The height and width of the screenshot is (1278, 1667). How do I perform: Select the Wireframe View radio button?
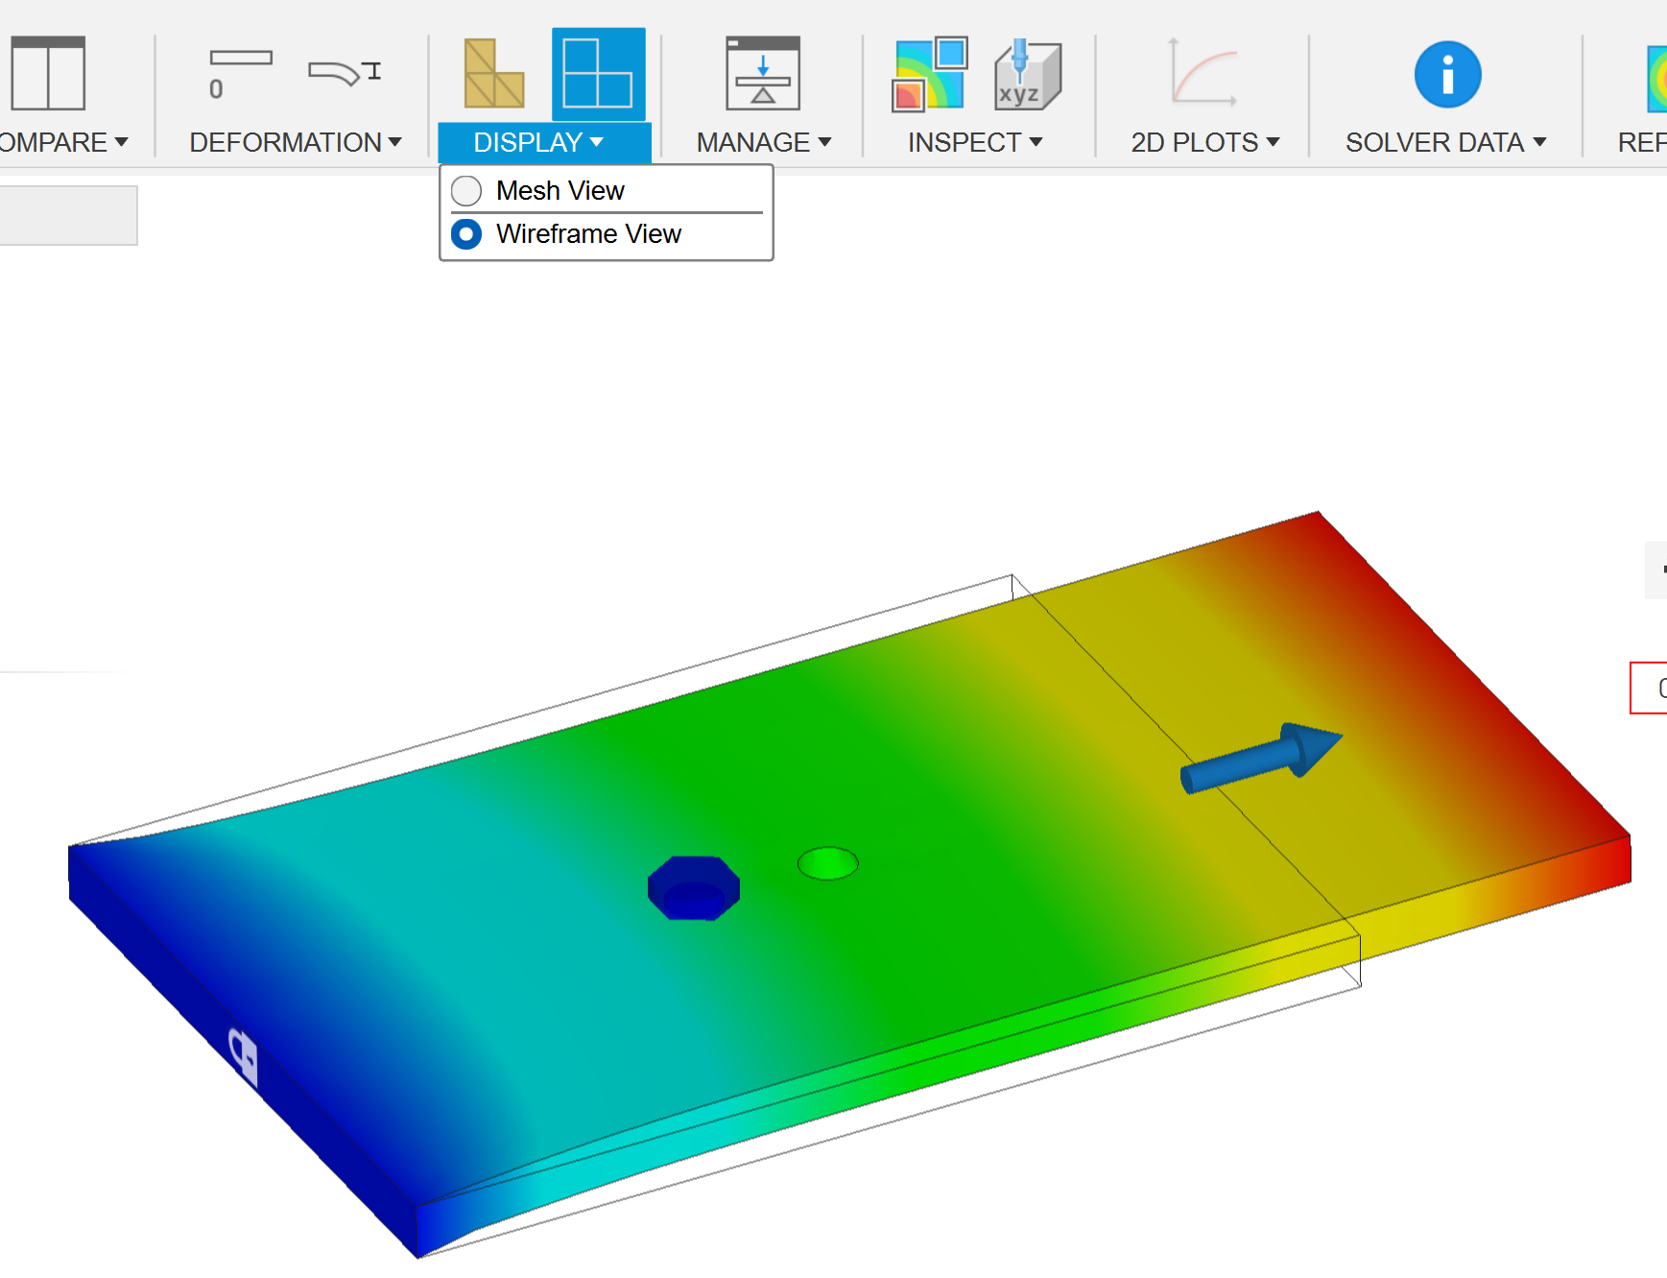coord(465,233)
